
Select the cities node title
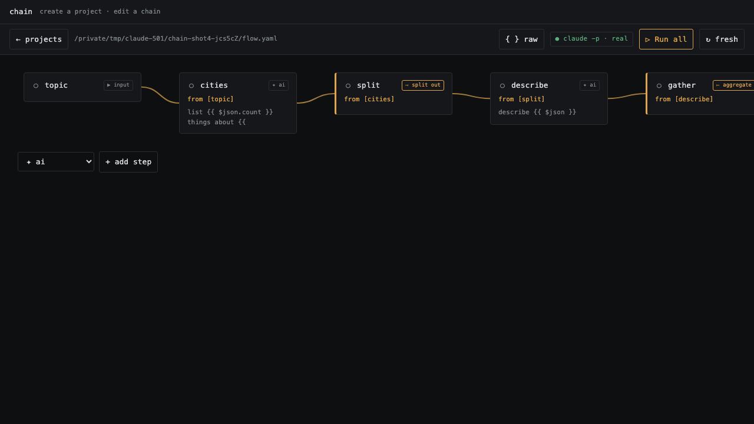coord(214,85)
